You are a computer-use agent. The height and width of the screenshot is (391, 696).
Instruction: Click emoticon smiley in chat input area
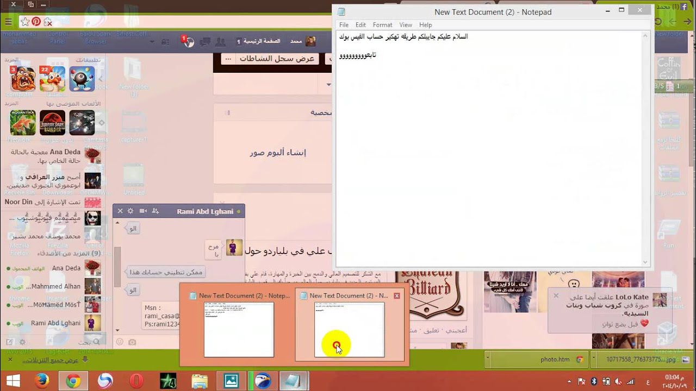[120, 342]
